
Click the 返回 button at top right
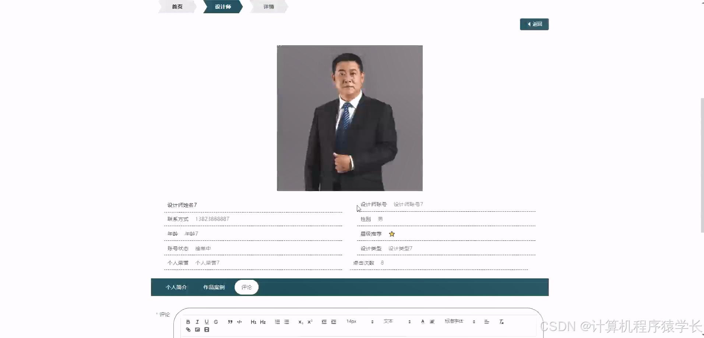click(534, 24)
